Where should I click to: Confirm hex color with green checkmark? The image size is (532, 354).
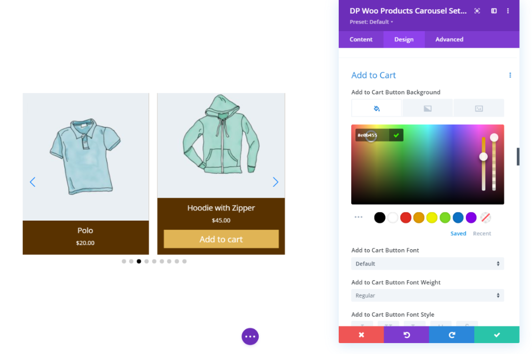[396, 135]
